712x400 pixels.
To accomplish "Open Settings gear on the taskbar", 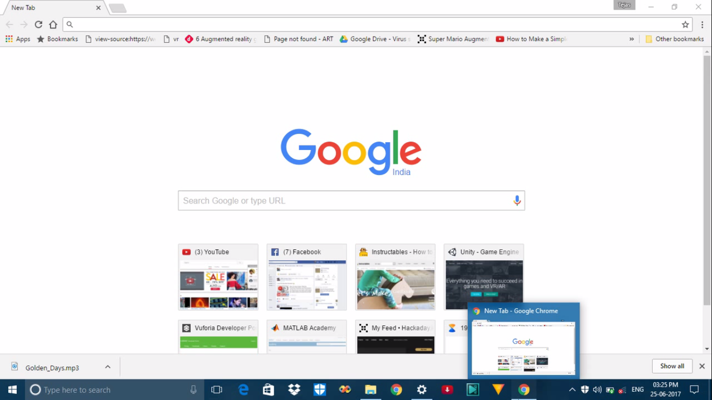I will coord(422,390).
